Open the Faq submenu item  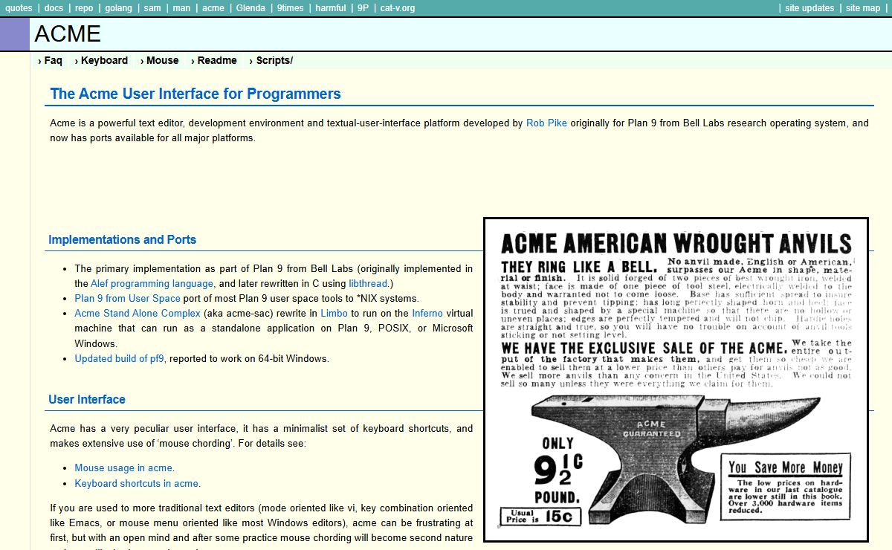click(51, 61)
